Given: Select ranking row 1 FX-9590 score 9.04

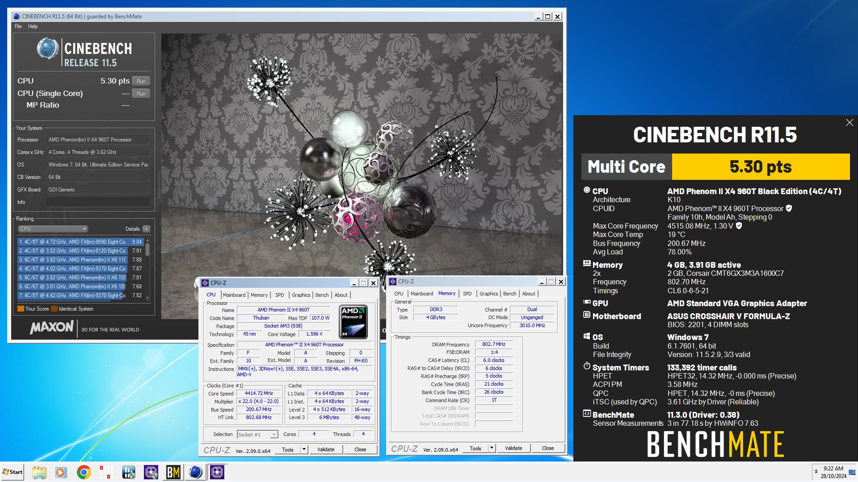Looking at the screenshot, I should [80, 242].
